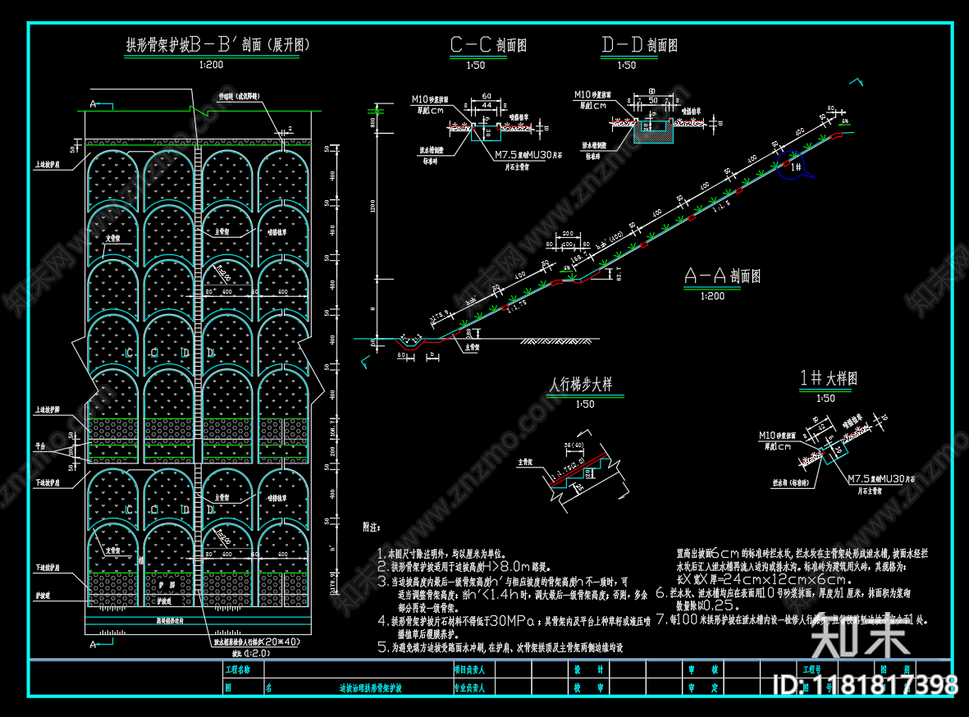Click the 1# 大样图 heading

point(828,379)
